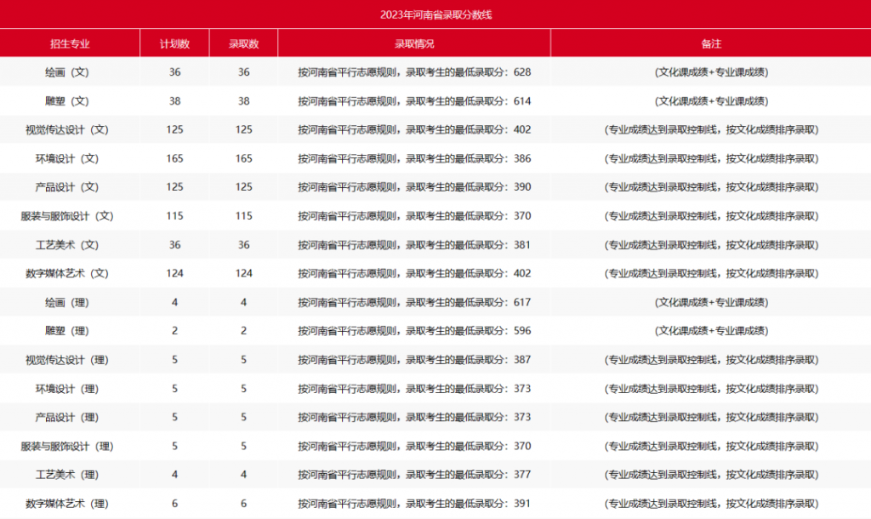Click the major name "视觉传达设计（文）"
This screenshot has height=519, width=871.
67,129
